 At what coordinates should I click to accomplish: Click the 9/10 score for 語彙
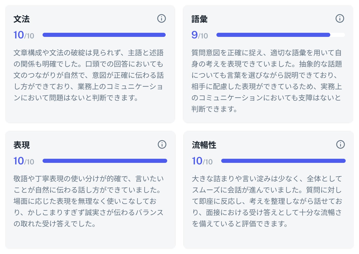click(200, 35)
